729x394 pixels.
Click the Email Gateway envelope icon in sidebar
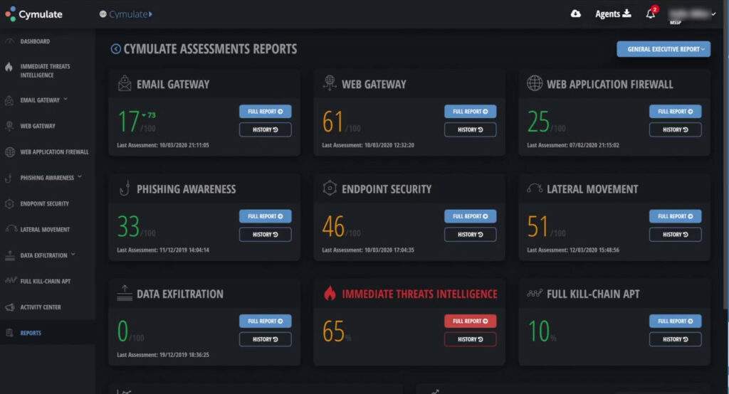9,100
